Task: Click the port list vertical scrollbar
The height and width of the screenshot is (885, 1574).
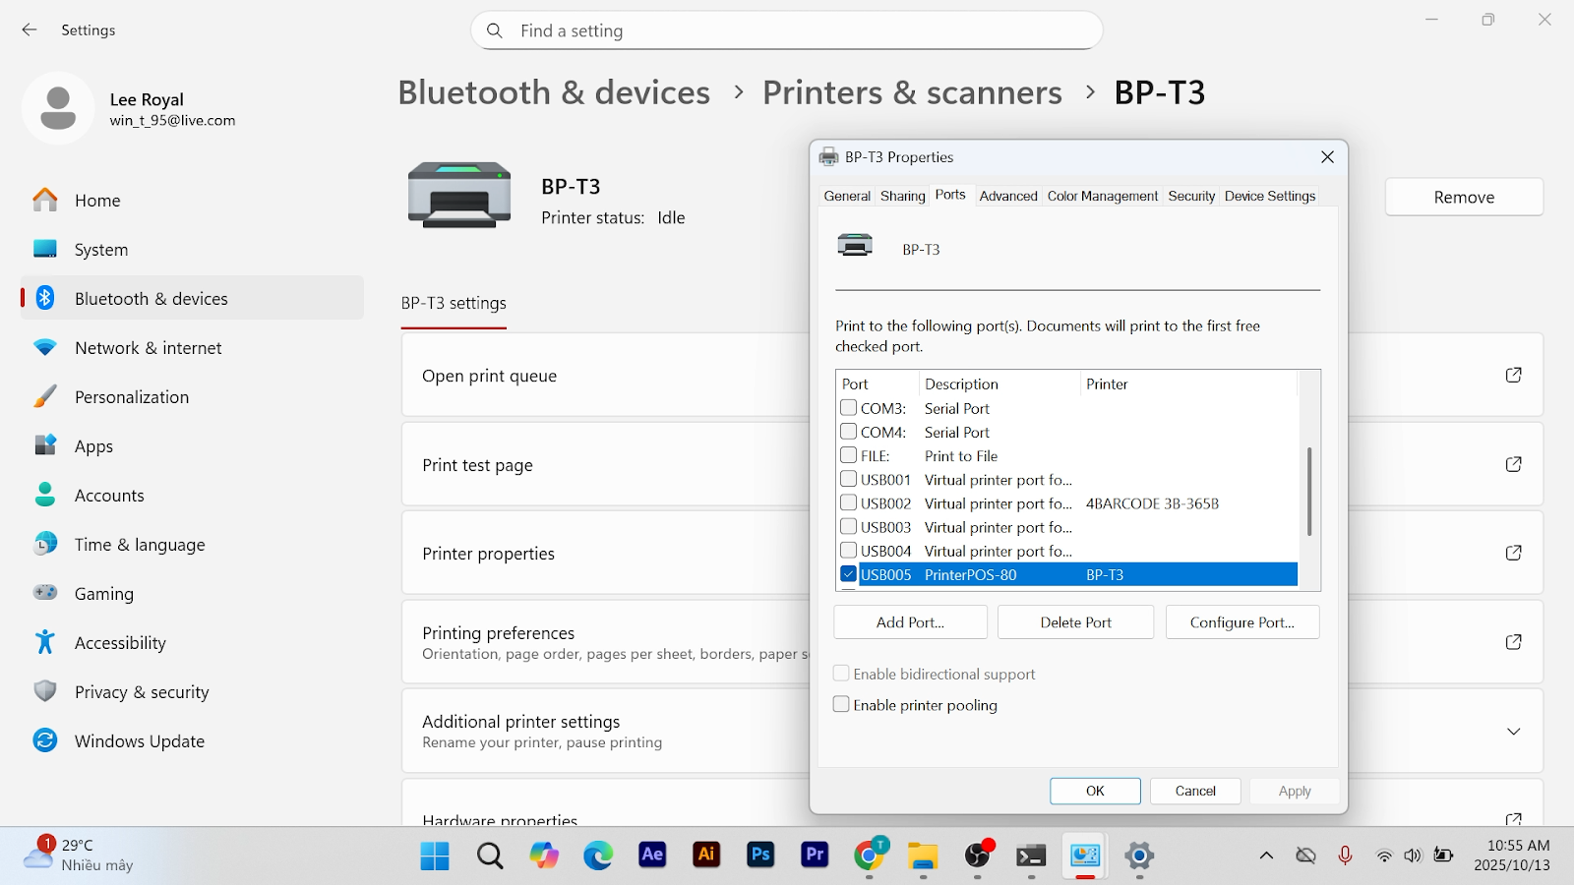Action: tap(1309, 492)
